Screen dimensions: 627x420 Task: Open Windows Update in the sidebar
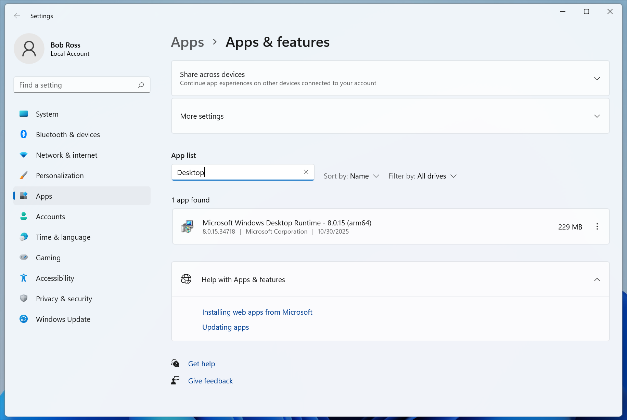[x=63, y=319]
